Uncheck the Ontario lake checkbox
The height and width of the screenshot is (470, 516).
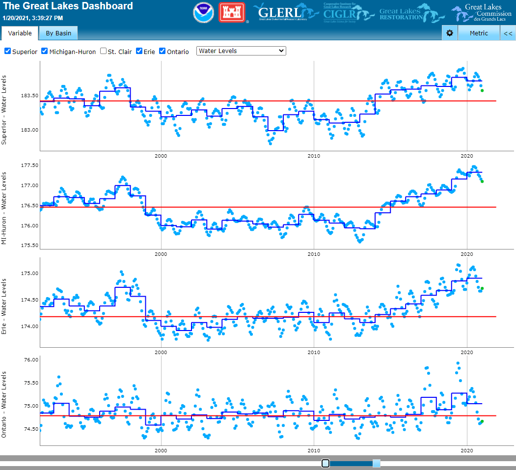click(162, 51)
